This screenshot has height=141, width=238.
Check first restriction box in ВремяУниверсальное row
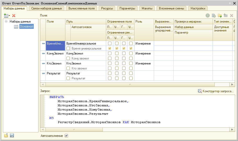coord(110,43)
